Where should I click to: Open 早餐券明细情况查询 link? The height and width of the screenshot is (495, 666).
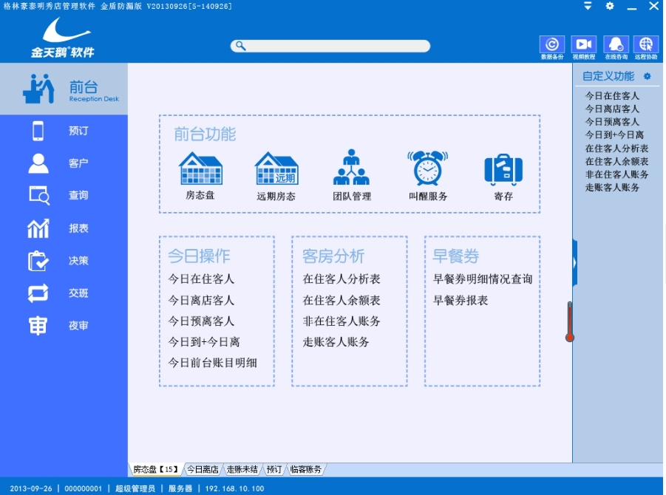click(x=482, y=279)
